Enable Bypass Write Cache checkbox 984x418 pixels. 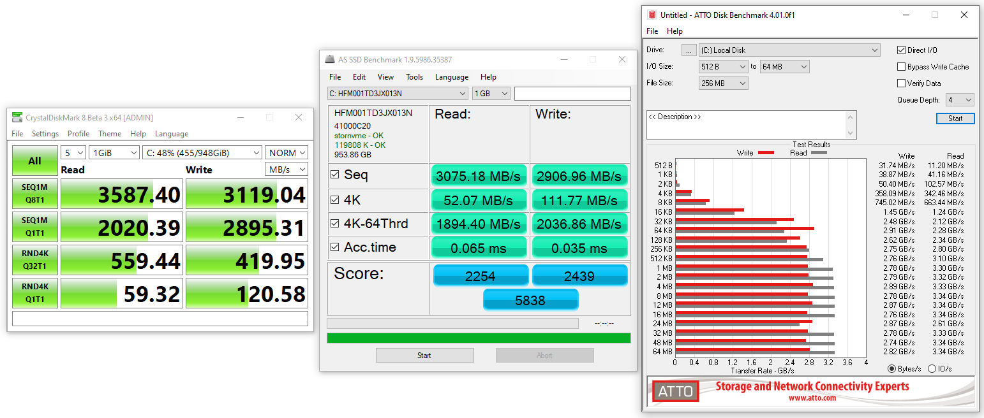(901, 67)
